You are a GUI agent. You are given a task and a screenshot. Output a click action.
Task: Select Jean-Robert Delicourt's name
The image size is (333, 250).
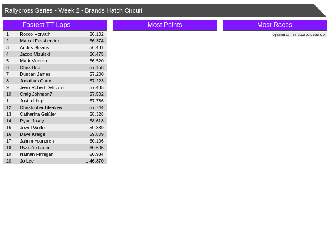click(42, 87)
